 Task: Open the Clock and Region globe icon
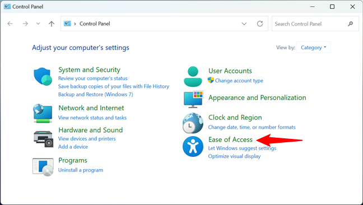[193, 123]
